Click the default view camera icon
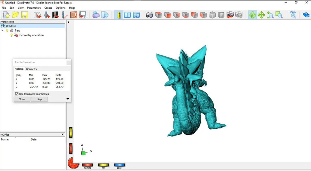This screenshot has height=171, width=311. (150, 15)
